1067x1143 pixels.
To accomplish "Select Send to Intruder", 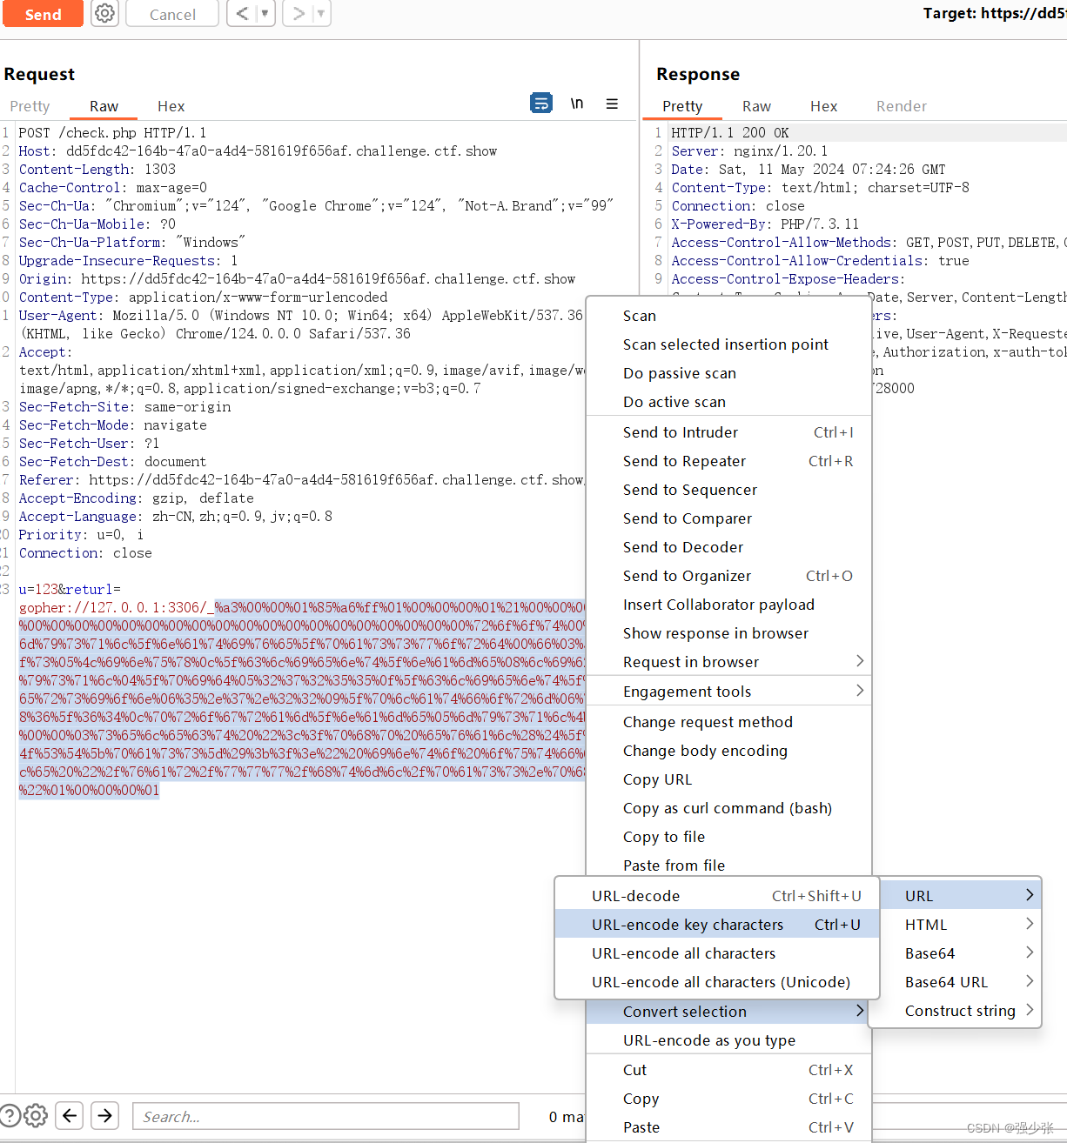I will point(728,432).
